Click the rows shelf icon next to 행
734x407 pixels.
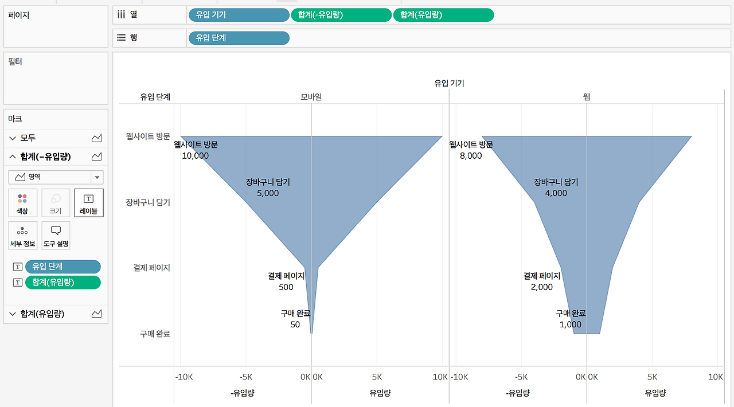click(121, 37)
